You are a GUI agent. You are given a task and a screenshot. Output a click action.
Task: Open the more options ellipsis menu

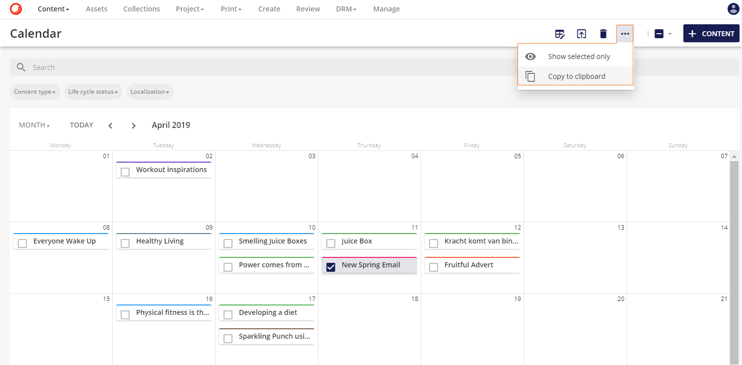tap(624, 33)
